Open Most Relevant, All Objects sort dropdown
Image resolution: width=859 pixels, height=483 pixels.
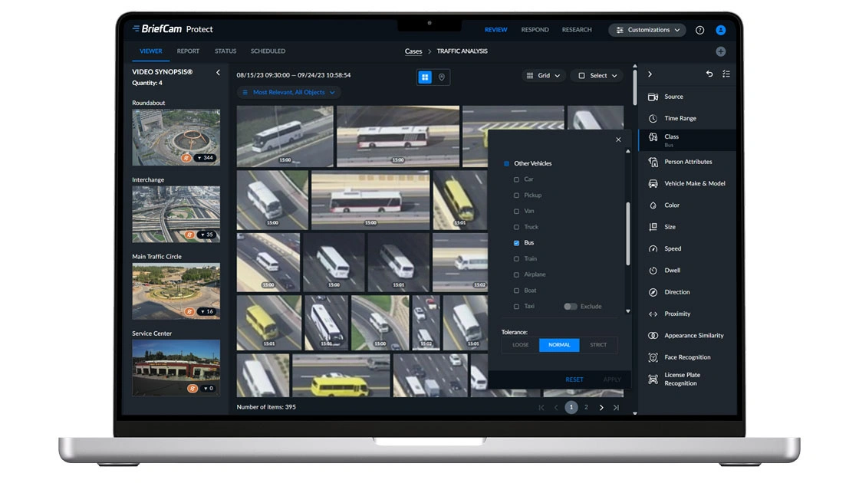pos(289,92)
